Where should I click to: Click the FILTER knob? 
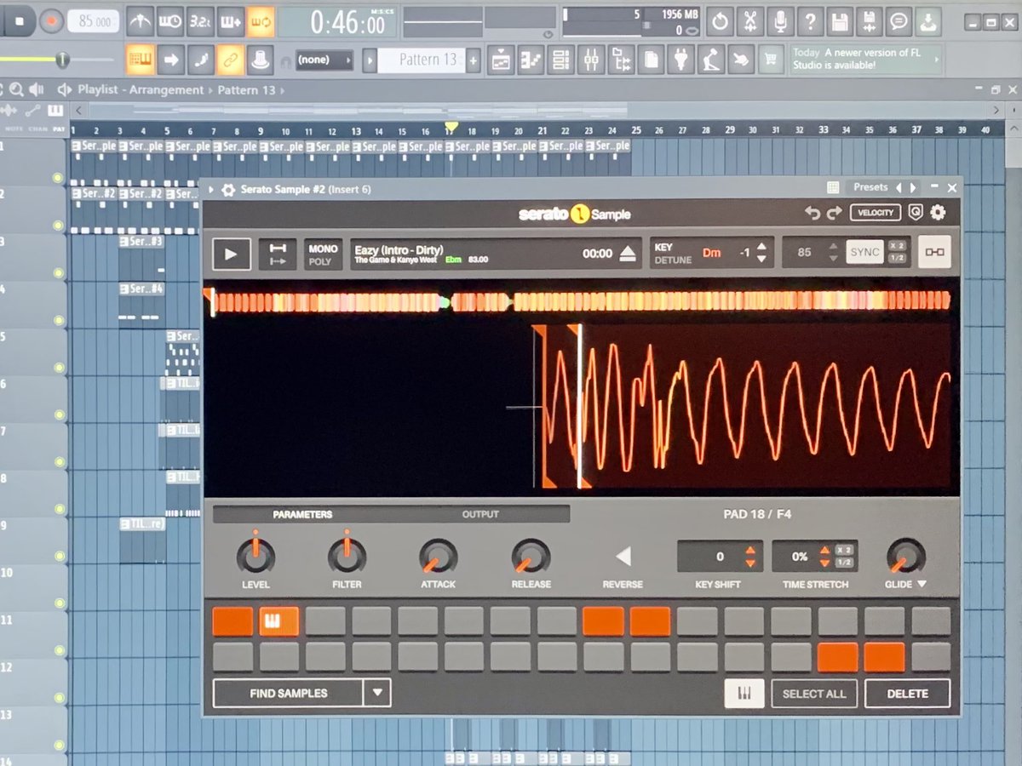click(347, 557)
